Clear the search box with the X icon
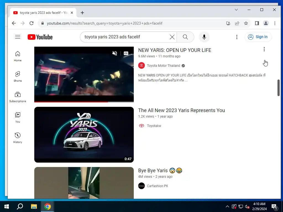The width and height of the screenshot is (283, 212). point(172,37)
